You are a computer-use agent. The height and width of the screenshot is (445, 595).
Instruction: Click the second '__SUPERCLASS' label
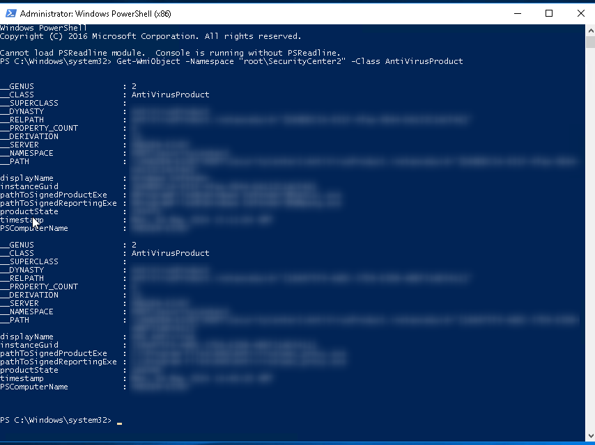[29, 261]
